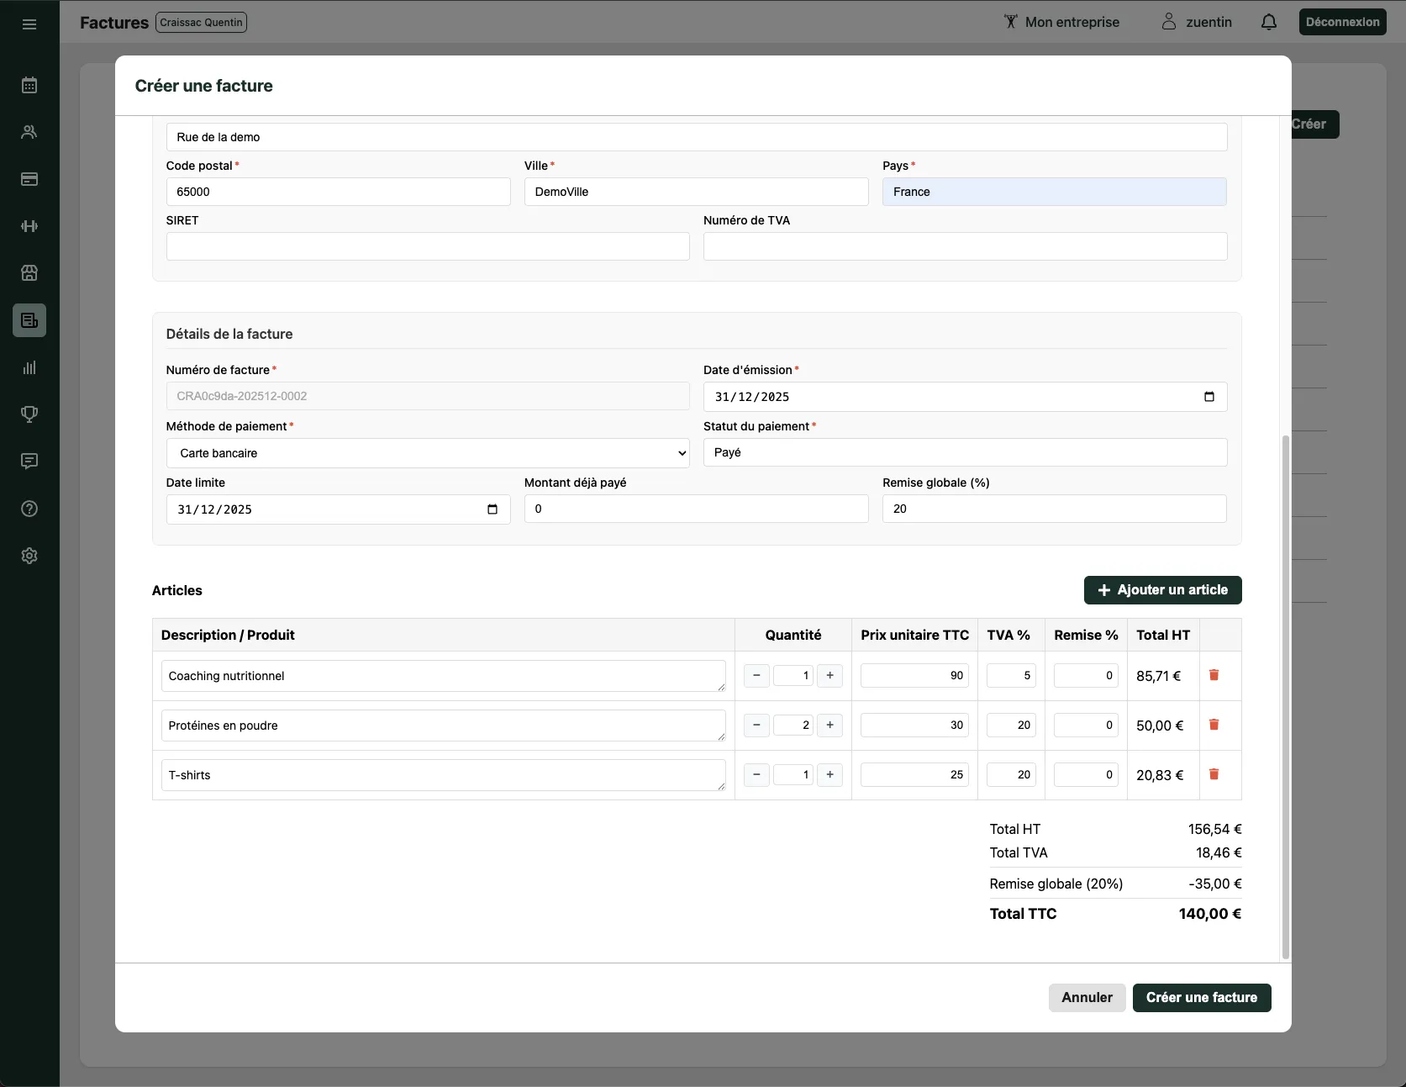Screen dimensions: 1406x1087
Task: Open notifications bell icon
Action: click(x=1269, y=23)
